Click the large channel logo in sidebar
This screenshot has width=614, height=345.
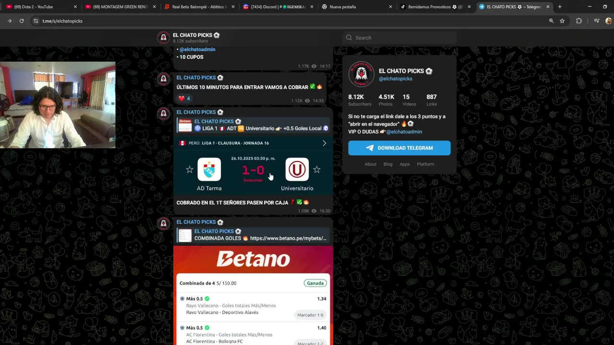click(x=361, y=74)
